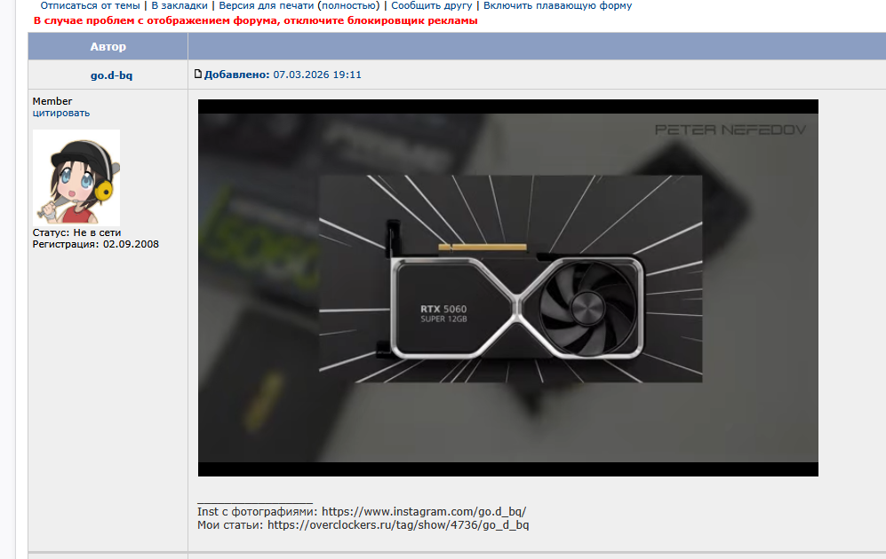
Task: Click 'Включить плавающую форму' link
Action: 558,5
